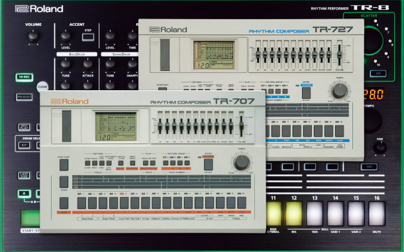Hit the SCALE button on TR-707
The image size is (404, 252).
95,163
